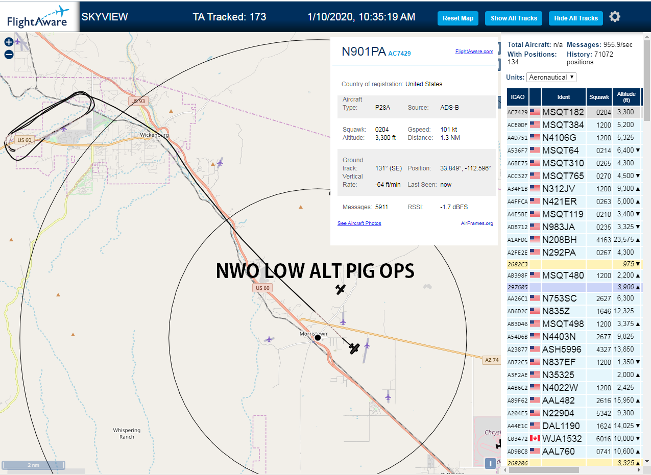Viewport: 651px width, 475px height.
Task: Select purple aircraft on white road north of Morristown
Action: (343, 321)
